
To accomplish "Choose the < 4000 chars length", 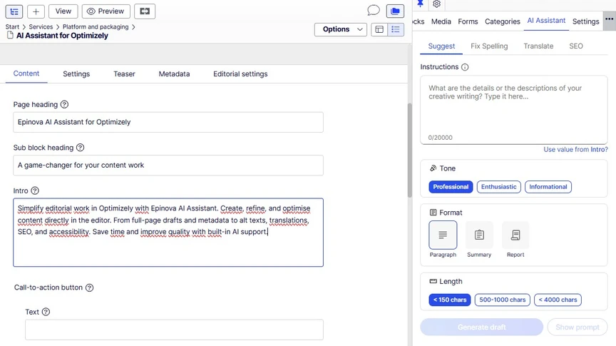I will [558, 300].
